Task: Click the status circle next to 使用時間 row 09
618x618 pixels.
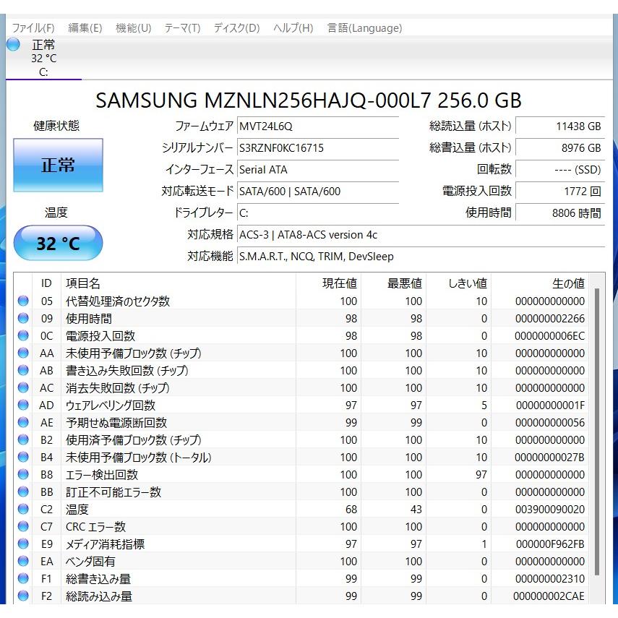Action: [x=23, y=319]
